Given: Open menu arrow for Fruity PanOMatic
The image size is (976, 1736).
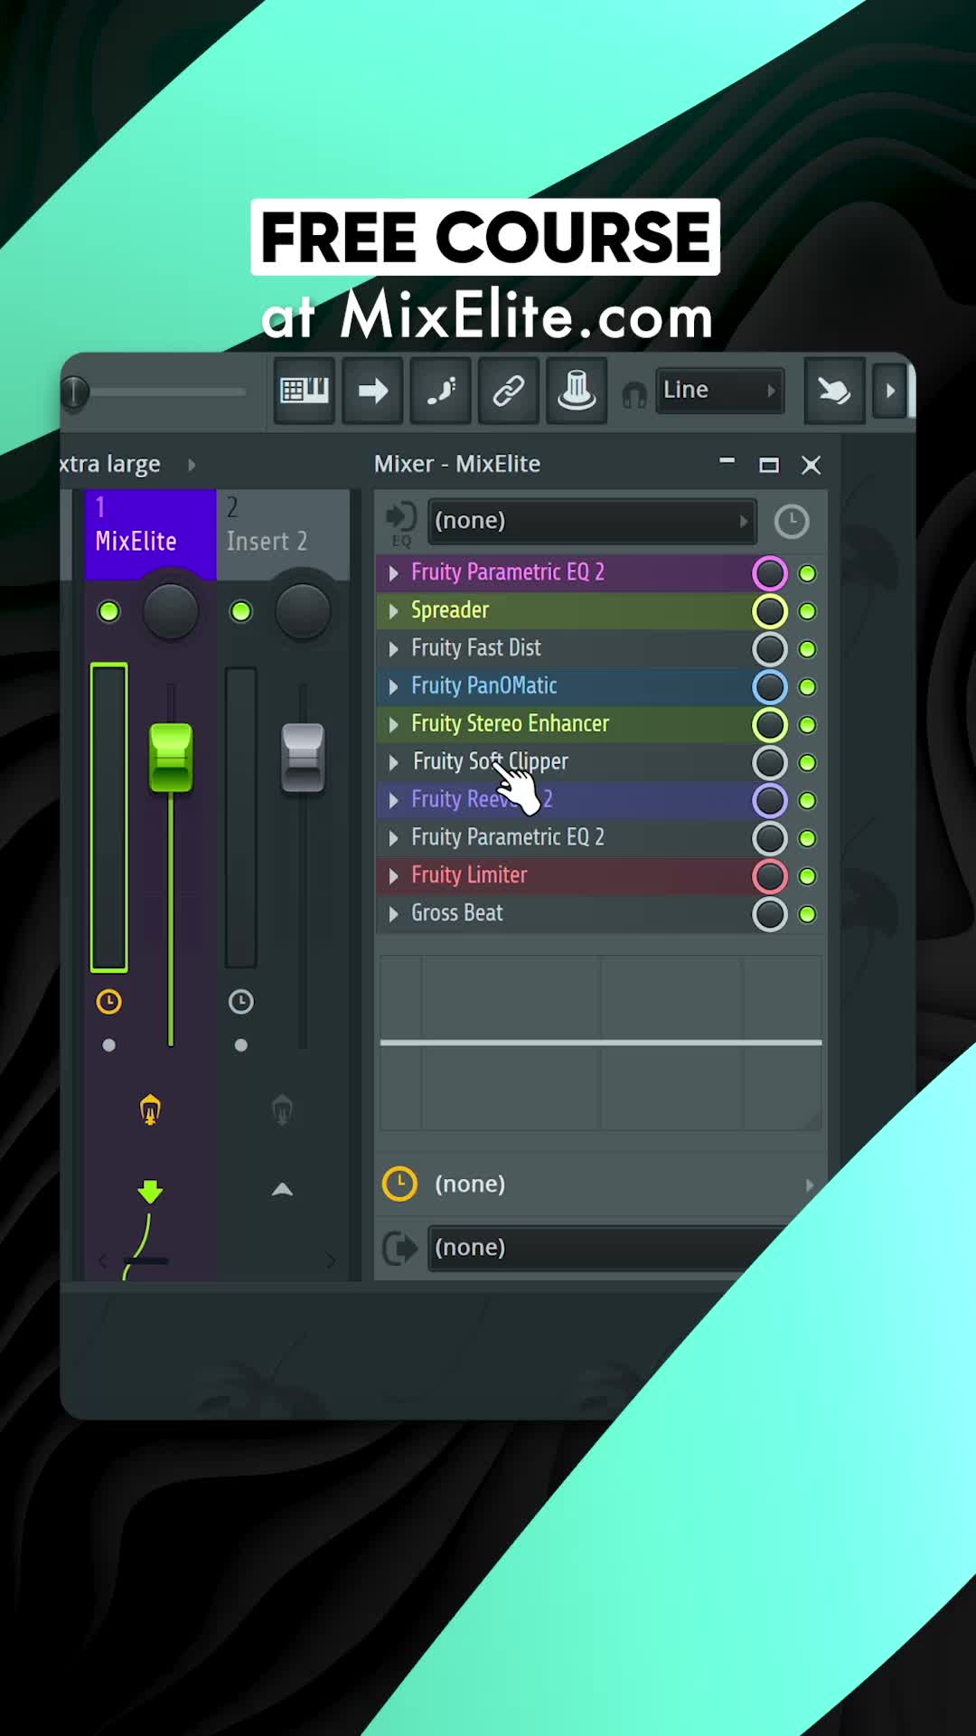Looking at the screenshot, I should [x=393, y=687].
